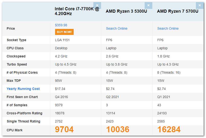Click the 10036 CPU Mark score
This screenshot has height=138, width=206.
tap(118, 130)
